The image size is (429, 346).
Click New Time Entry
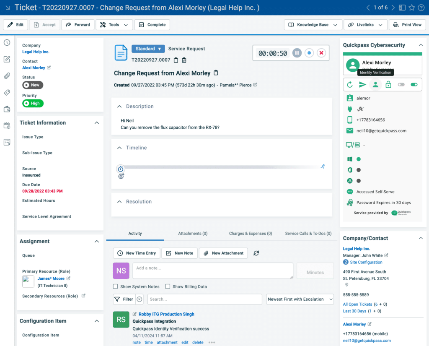[137, 253]
